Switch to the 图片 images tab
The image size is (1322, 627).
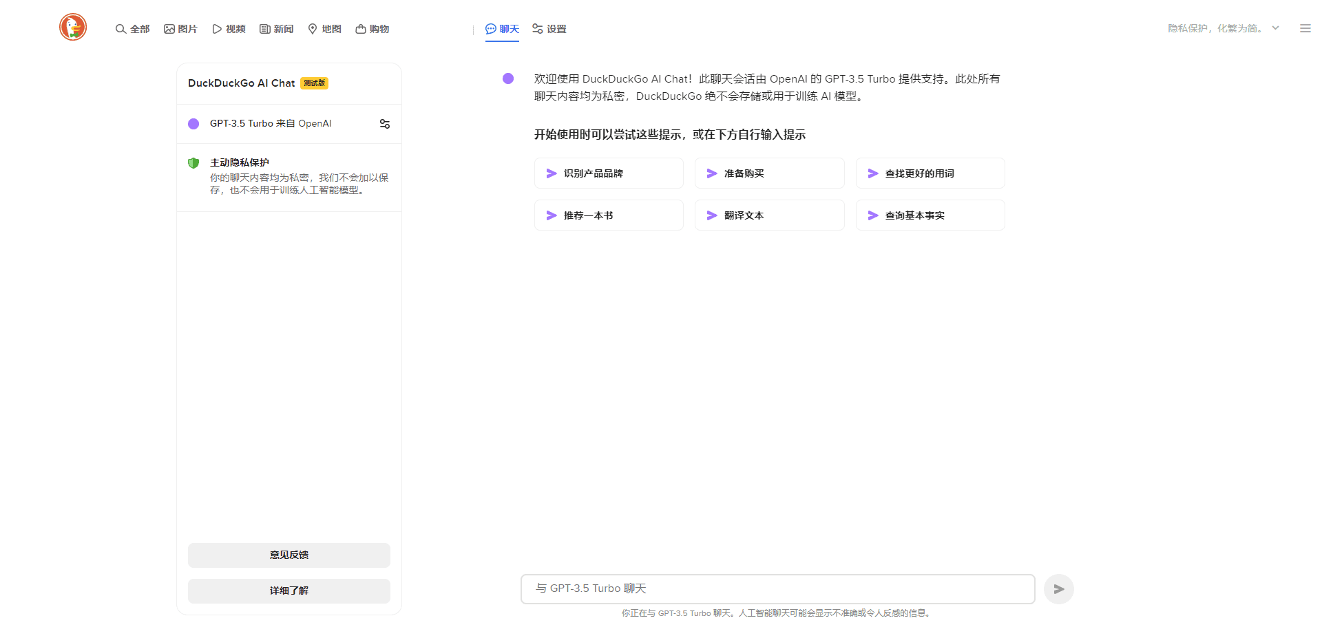pos(180,29)
